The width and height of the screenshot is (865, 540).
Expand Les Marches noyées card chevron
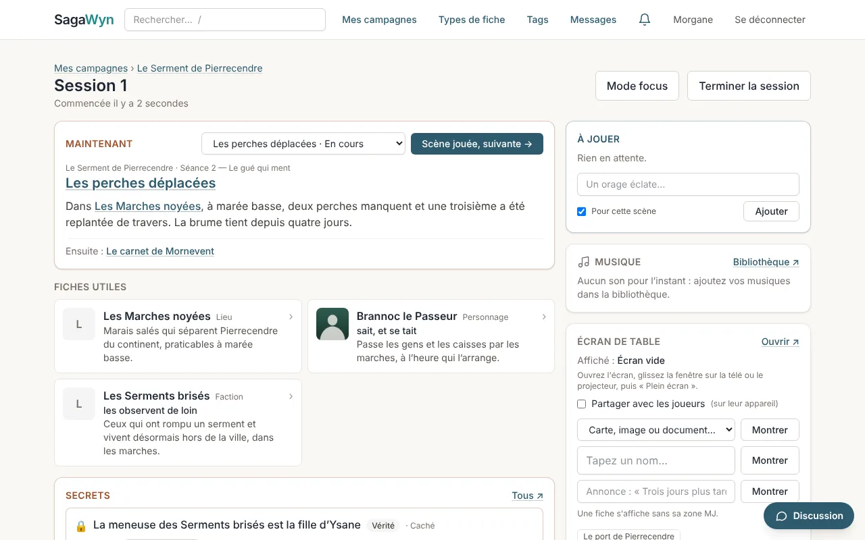291,317
